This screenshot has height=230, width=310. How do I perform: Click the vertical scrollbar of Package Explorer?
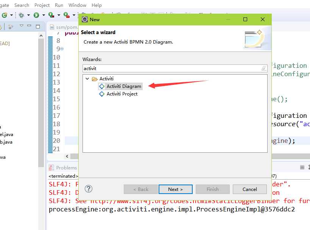point(41,103)
